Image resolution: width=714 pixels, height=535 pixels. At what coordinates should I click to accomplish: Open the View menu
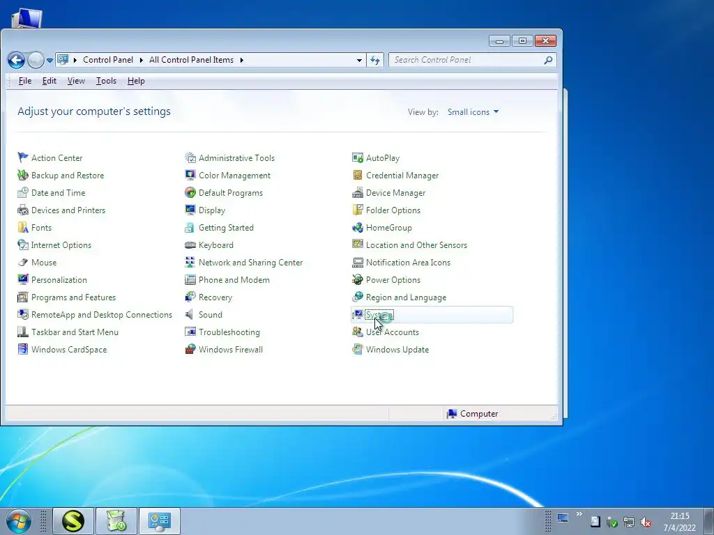(76, 81)
